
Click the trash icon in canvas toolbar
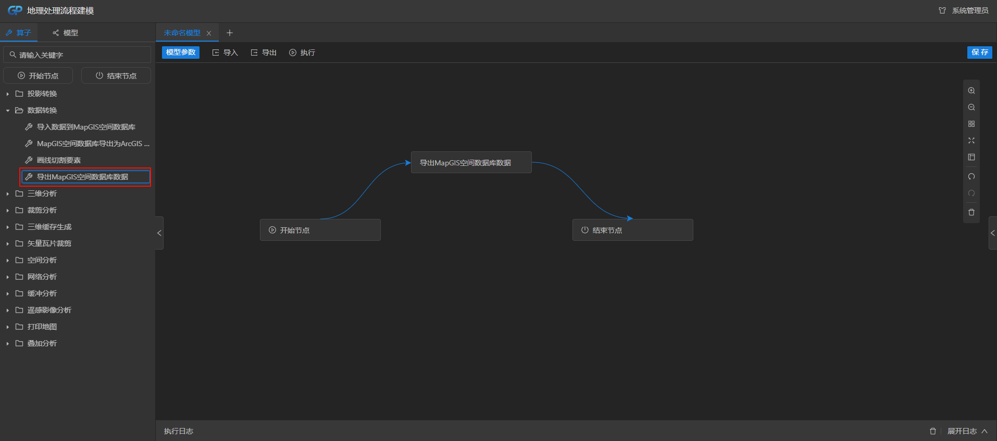pyautogui.click(x=971, y=212)
